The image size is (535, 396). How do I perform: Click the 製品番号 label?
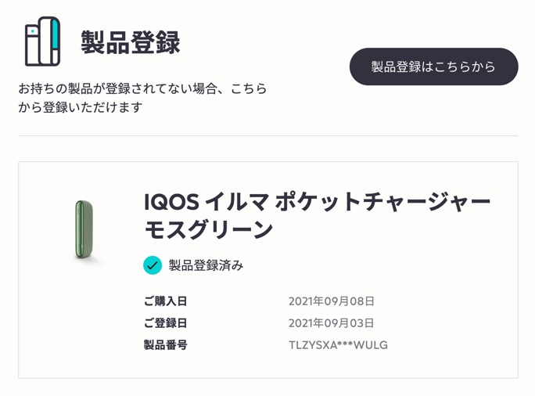(165, 345)
